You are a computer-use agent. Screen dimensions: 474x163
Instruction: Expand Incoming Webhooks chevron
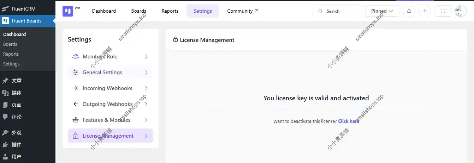[146, 88]
